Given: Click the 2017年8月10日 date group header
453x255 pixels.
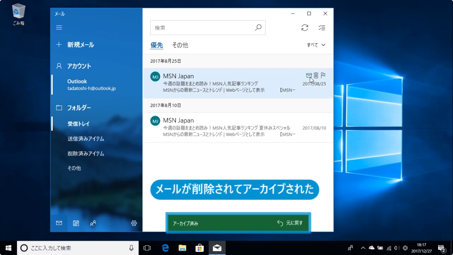Looking at the screenshot, I should tap(165, 105).
